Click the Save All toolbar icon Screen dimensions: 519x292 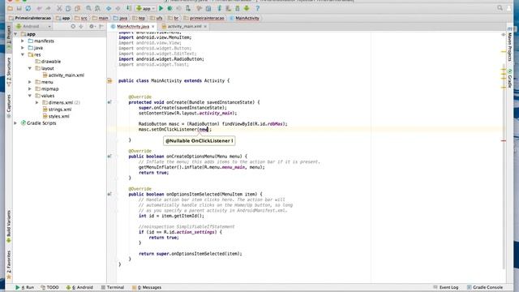coord(19,8)
